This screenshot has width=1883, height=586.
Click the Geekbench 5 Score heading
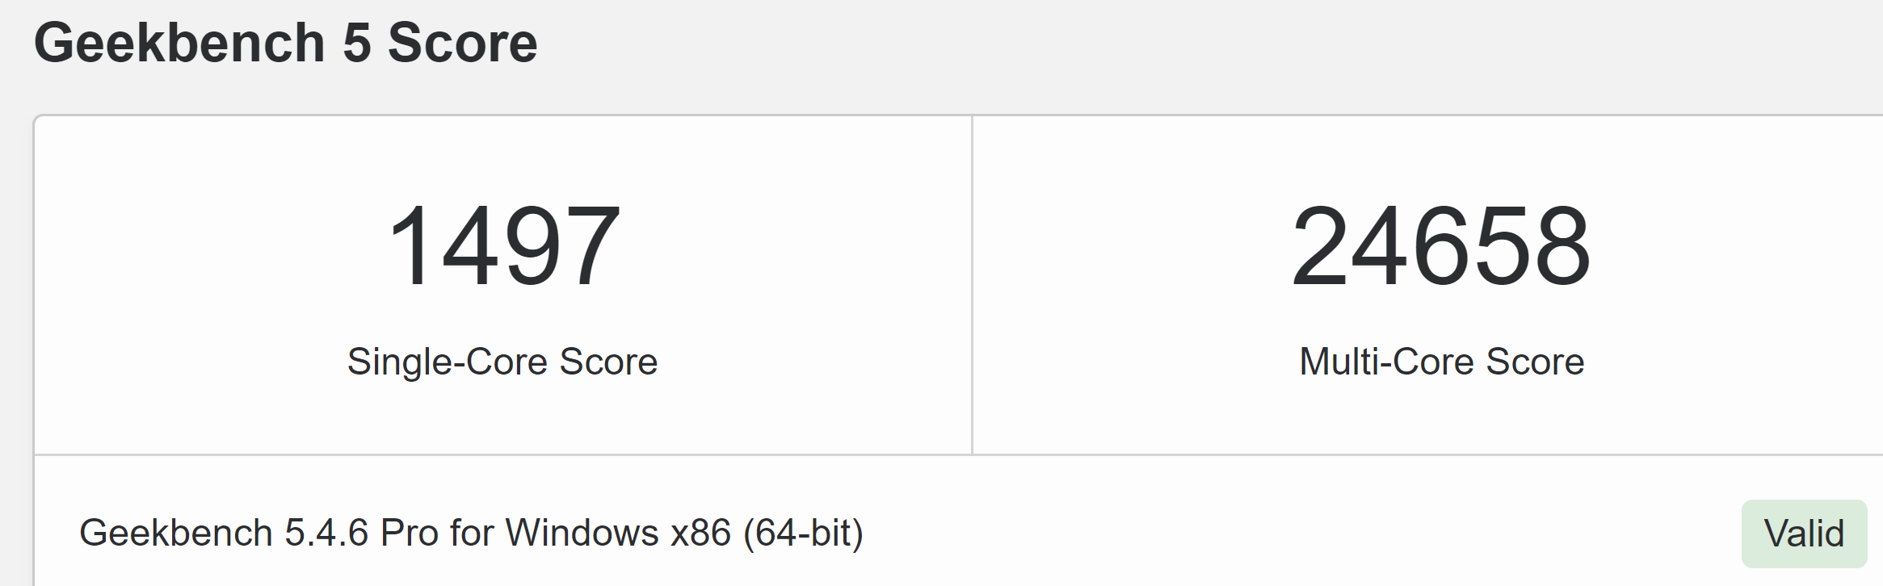(285, 43)
